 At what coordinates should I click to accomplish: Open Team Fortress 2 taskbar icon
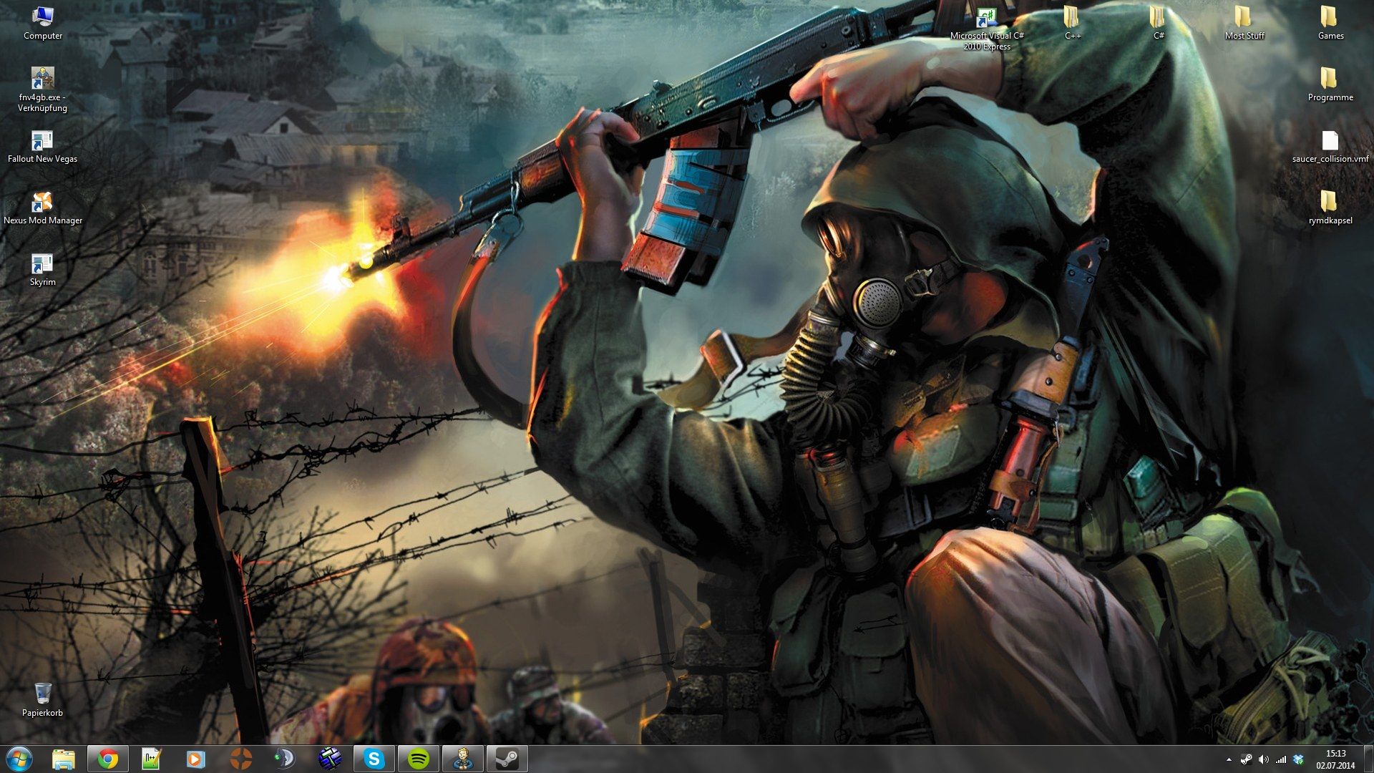(240, 759)
